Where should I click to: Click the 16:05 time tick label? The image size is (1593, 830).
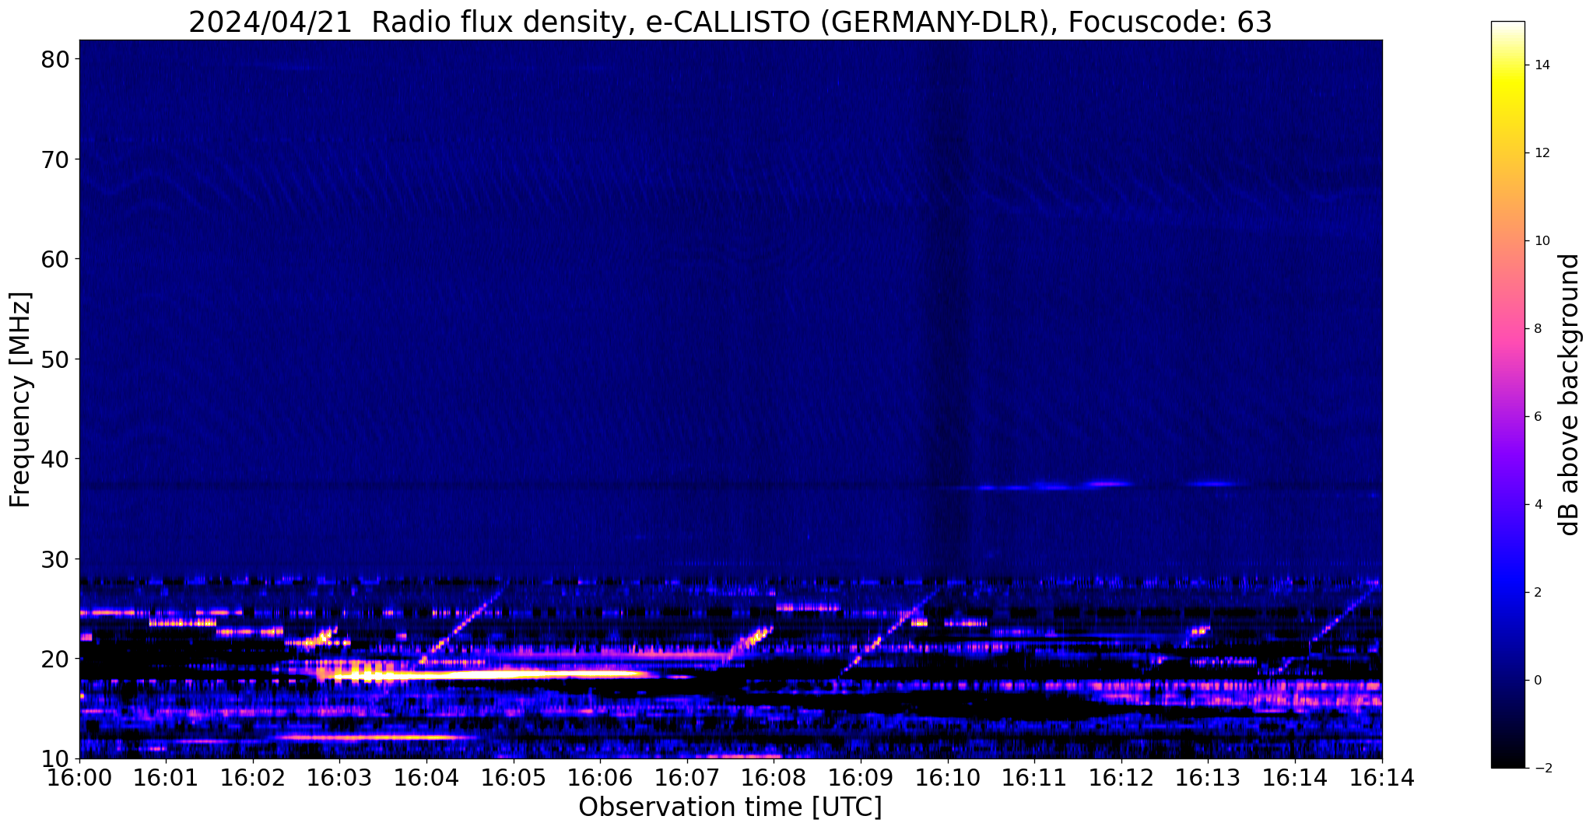[x=514, y=778]
